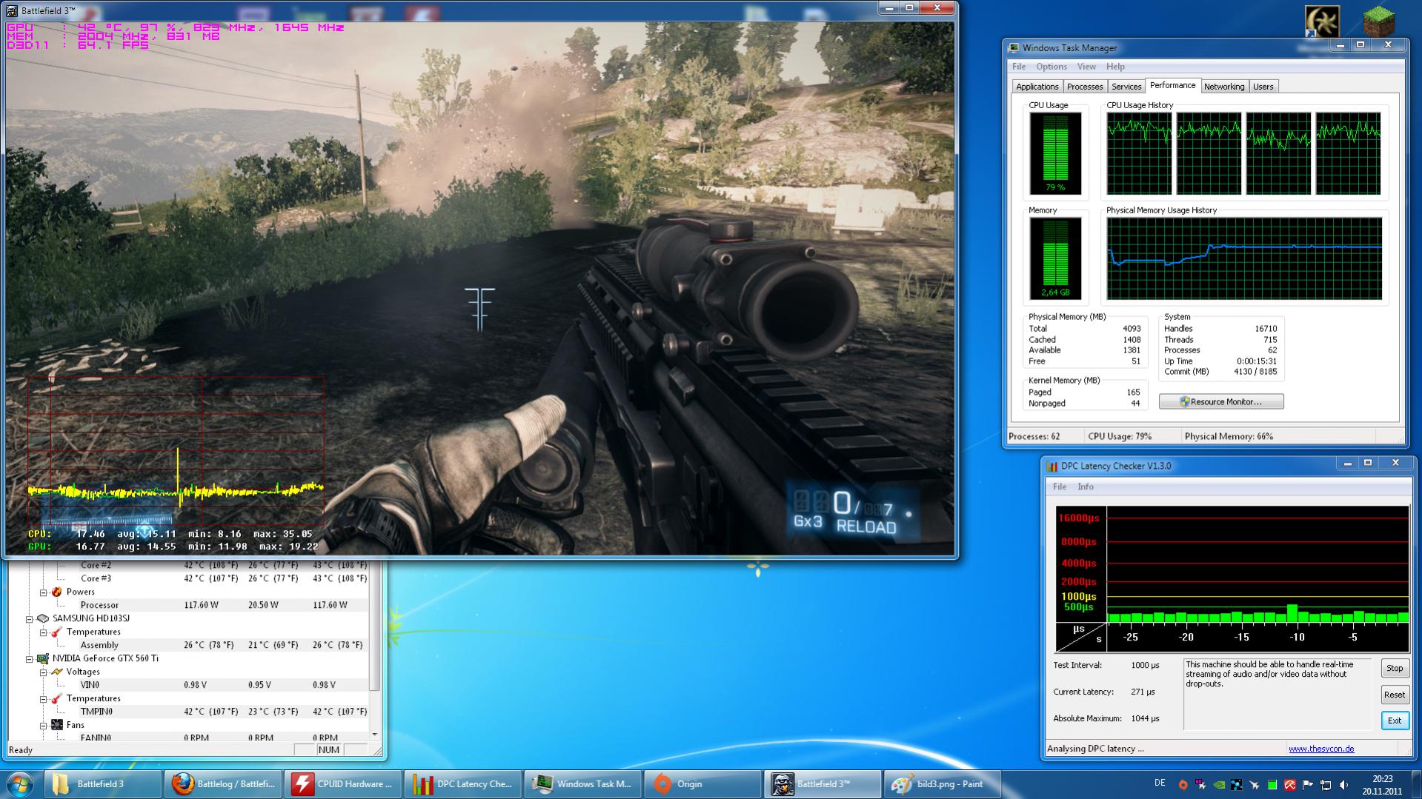Click the DE language indicator

[1160, 783]
